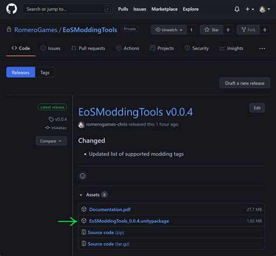This screenshot has height=256, width=276.
Task: Click the Unwatch dropdown button
Action: (169, 30)
